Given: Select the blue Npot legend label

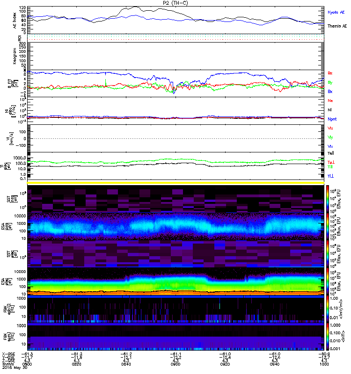Looking at the screenshot, I should [332, 119].
